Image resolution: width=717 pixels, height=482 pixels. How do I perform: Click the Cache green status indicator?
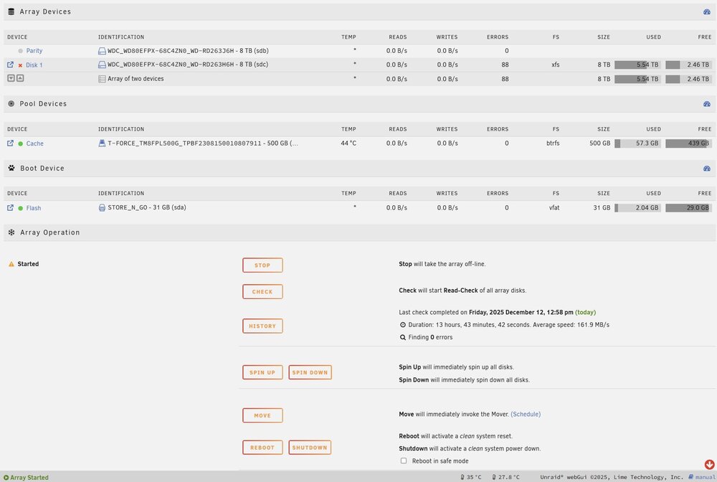pos(20,143)
